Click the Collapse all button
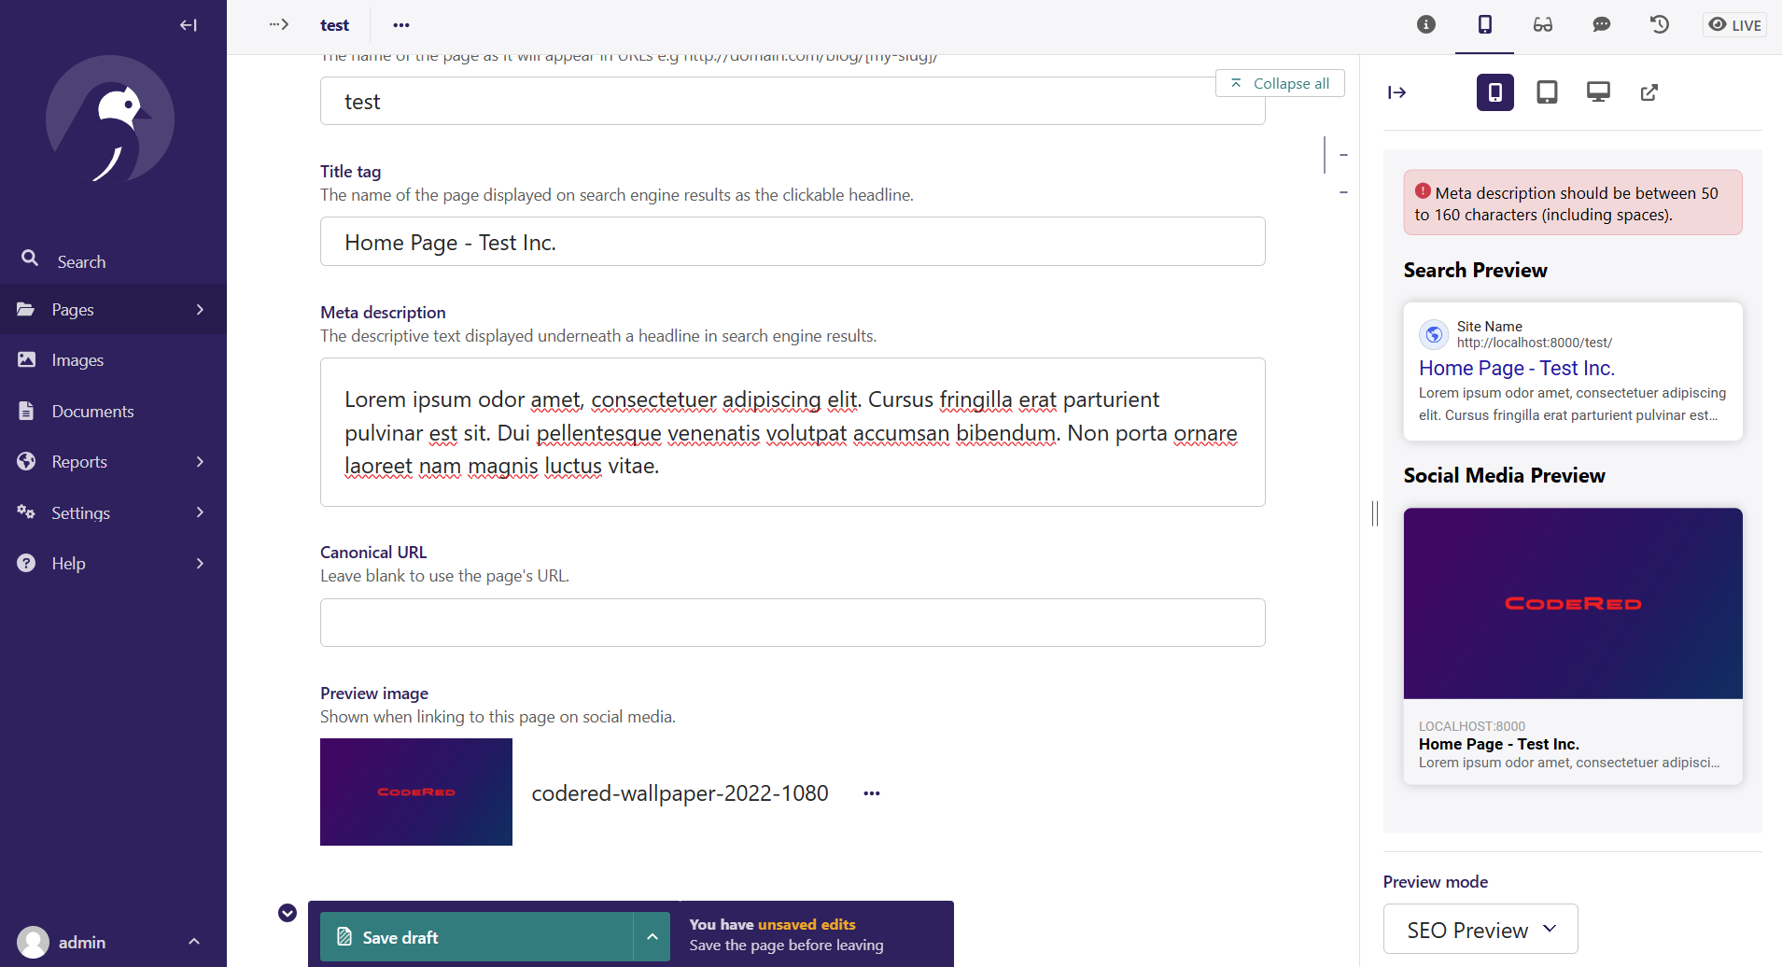This screenshot has height=967, width=1782. (x=1281, y=83)
